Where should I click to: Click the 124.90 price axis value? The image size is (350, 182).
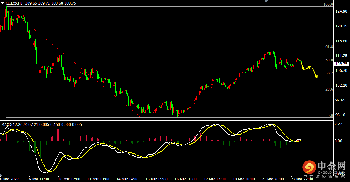(x=341, y=11)
